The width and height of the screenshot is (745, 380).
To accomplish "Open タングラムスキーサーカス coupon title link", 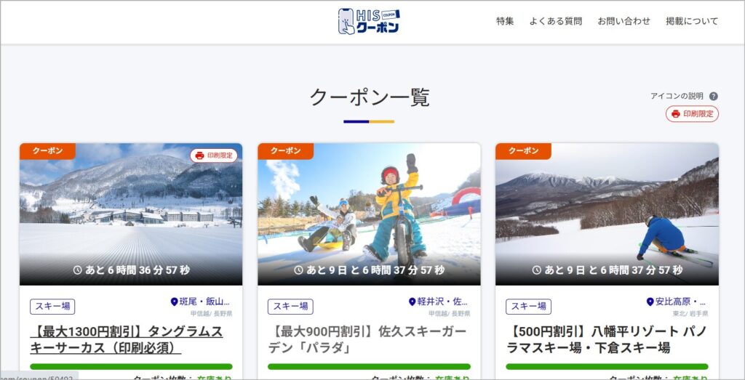I will pos(126,339).
